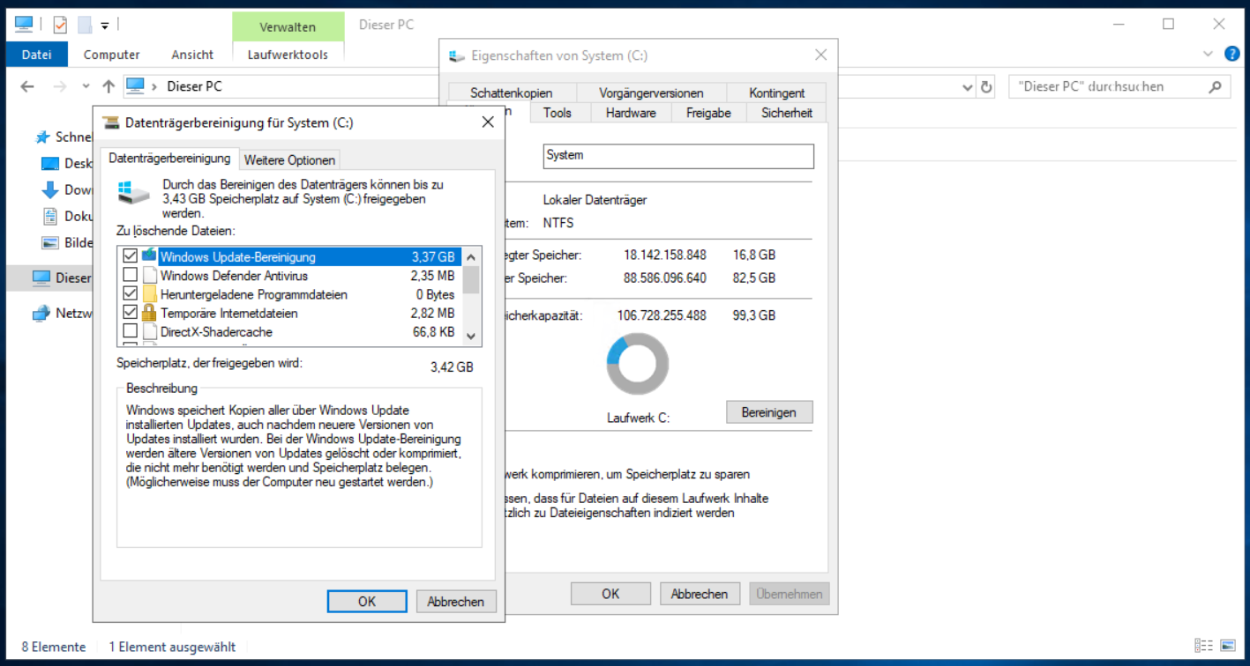
Task: Close the Datenträgerbereinigung dialog with X
Action: tap(487, 122)
